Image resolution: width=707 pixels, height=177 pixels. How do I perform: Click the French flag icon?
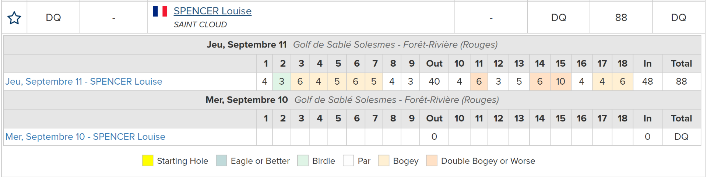click(x=160, y=11)
